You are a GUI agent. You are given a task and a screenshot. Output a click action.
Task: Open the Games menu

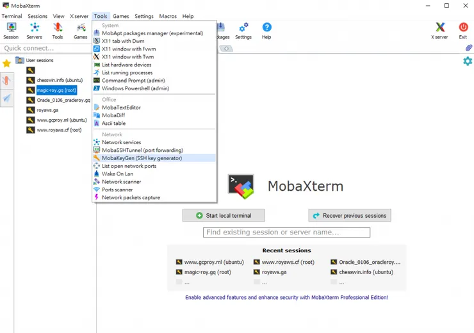pos(120,16)
